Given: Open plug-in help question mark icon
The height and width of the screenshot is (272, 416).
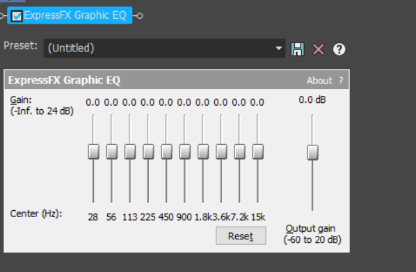Looking at the screenshot, I should (339, 49).
